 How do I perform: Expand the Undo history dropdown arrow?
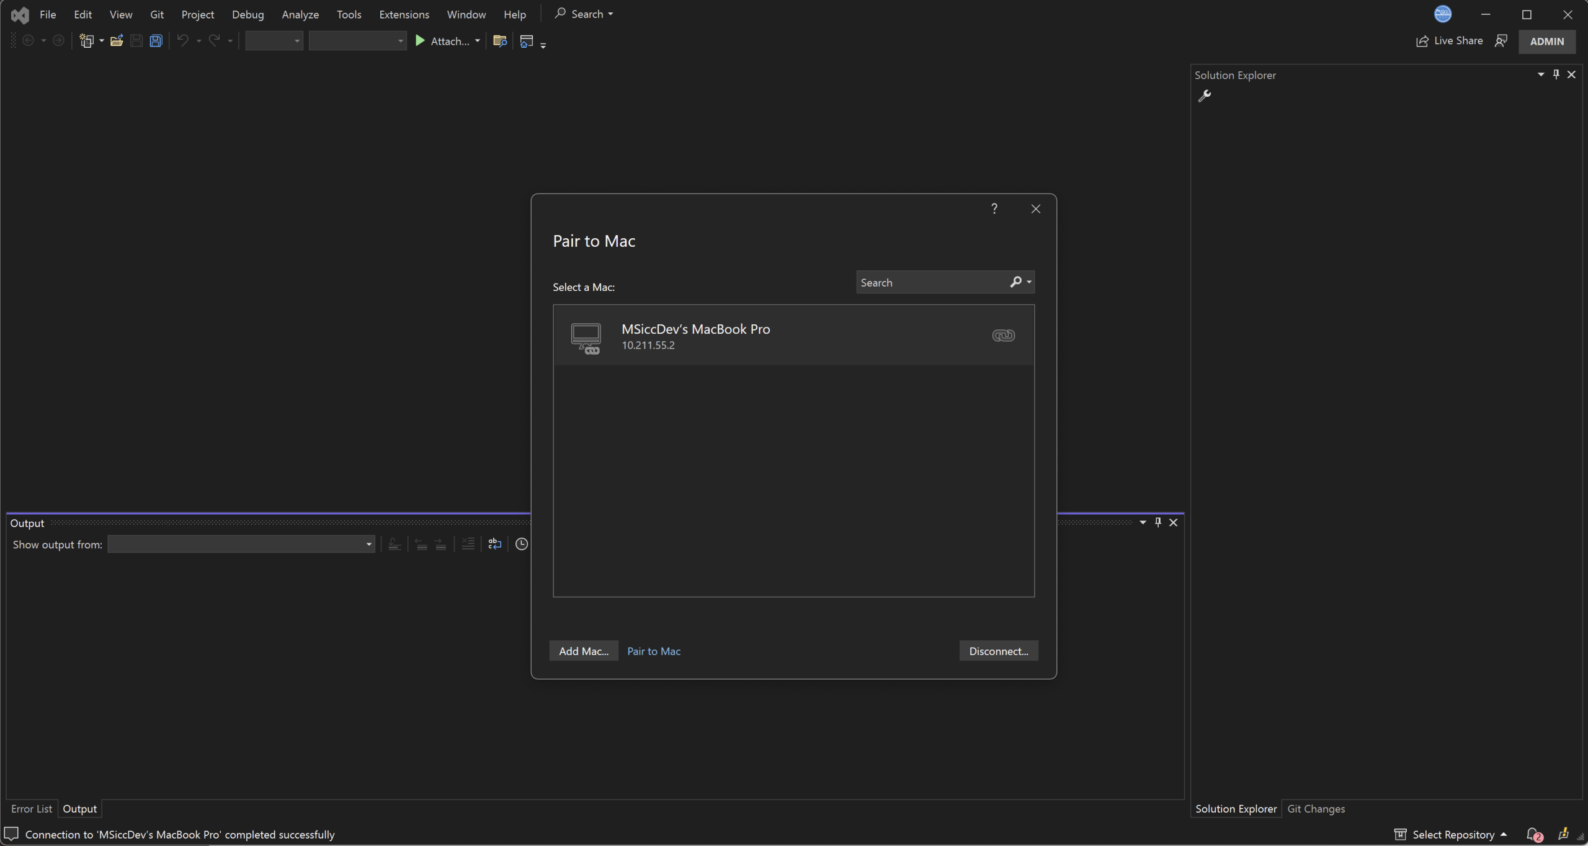pyautogui.click(x=198, y=41)
